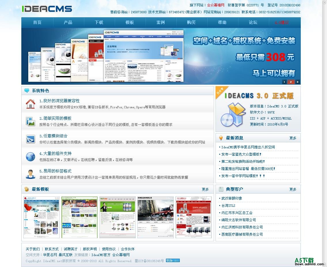
Task: Open footer link 暴风互联
Action: point(65,255)
